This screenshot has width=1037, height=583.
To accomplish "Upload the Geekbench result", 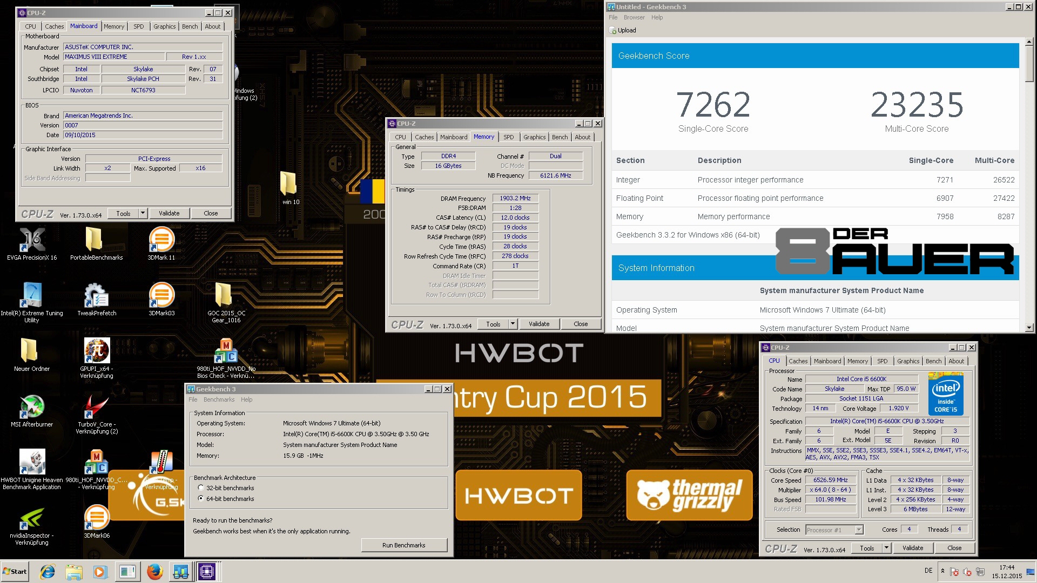I will click(x=623, y=30).
